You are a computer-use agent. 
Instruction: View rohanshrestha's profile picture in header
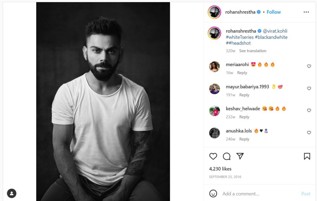[x=215, y=12]
